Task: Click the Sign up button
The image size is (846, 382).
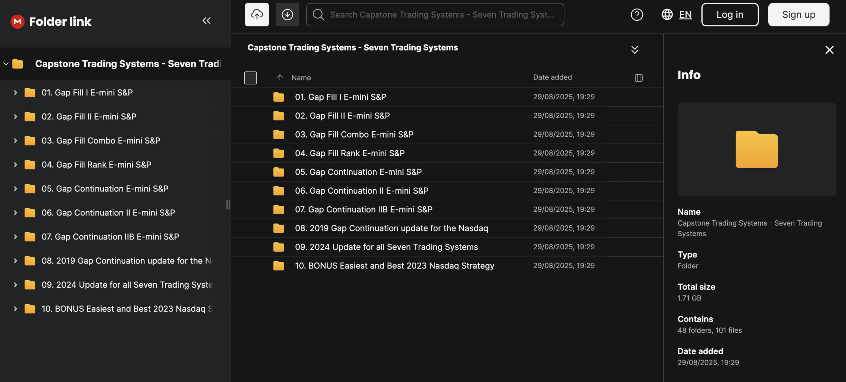Action: (x=798, y=15)
